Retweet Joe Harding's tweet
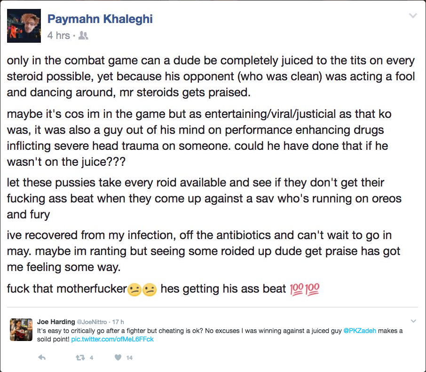Image resolution: width=426 pixels, height=372 pixels. (80, 357)
